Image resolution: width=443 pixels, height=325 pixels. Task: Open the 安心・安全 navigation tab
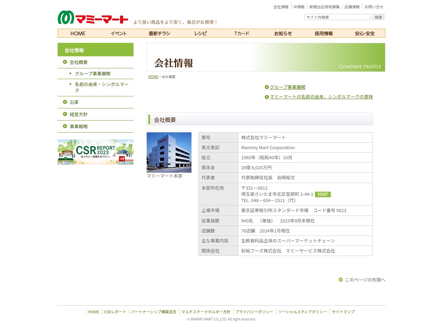(x=365, y=33)
